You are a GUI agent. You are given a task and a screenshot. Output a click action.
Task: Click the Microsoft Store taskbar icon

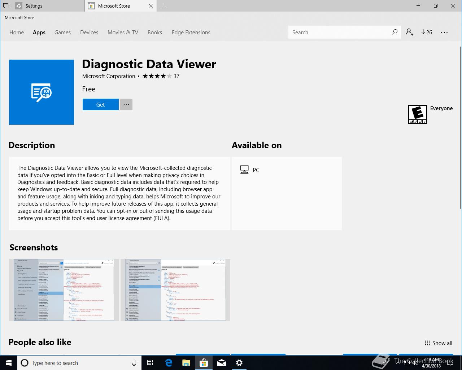pyautogui.click(x=204, y=363)
